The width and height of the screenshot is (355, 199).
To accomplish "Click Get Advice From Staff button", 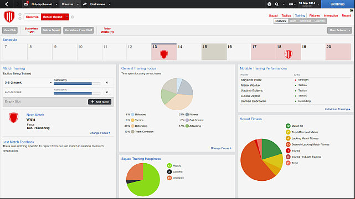I will [x=78, y=30].
